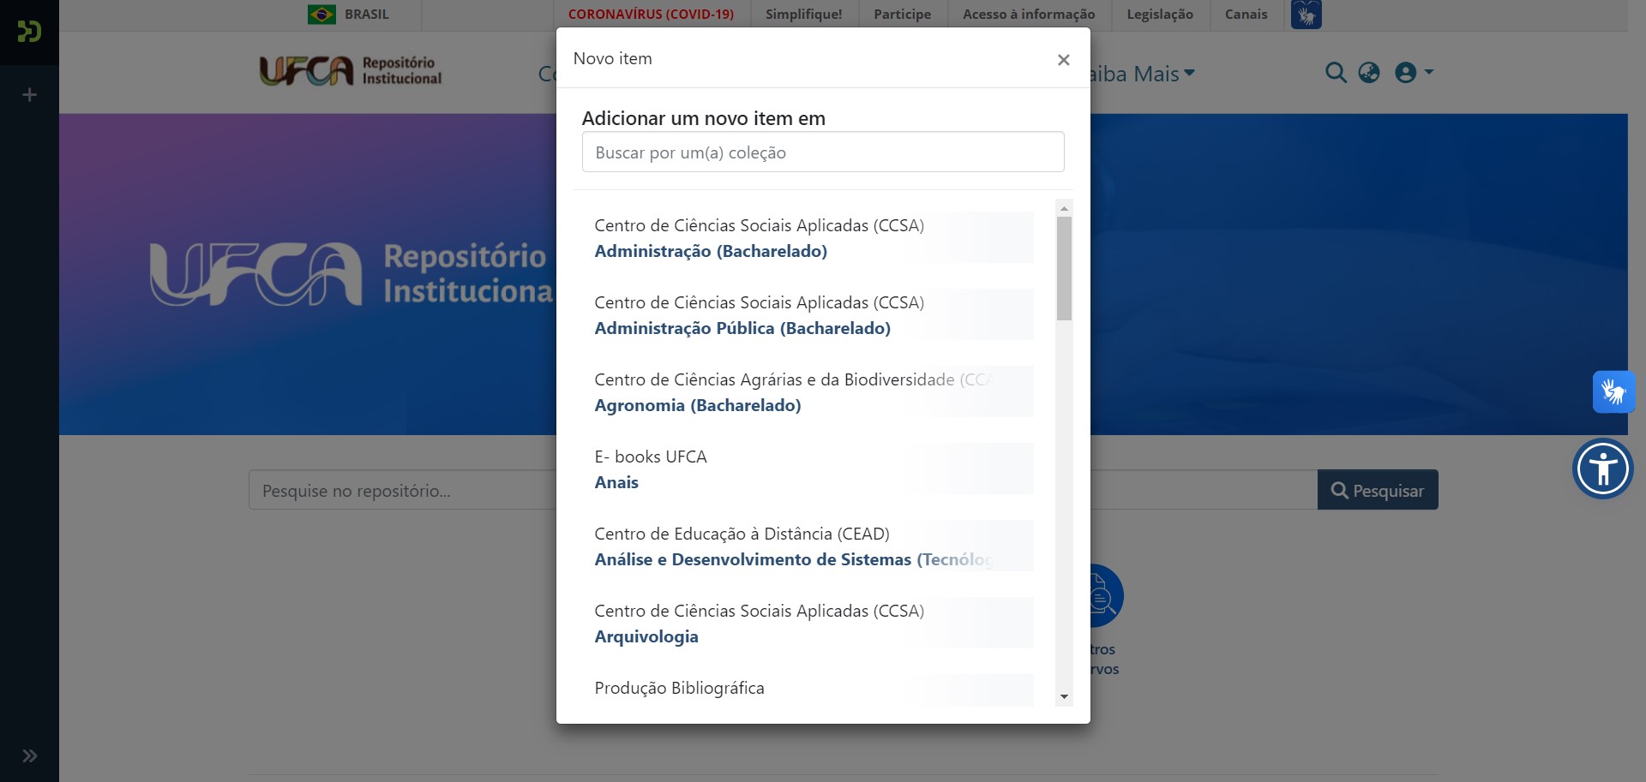Select Administração (Bacharelado) collection
Image resolution: width=1646 pixels, height=782 pixels.
pos(711,251)
